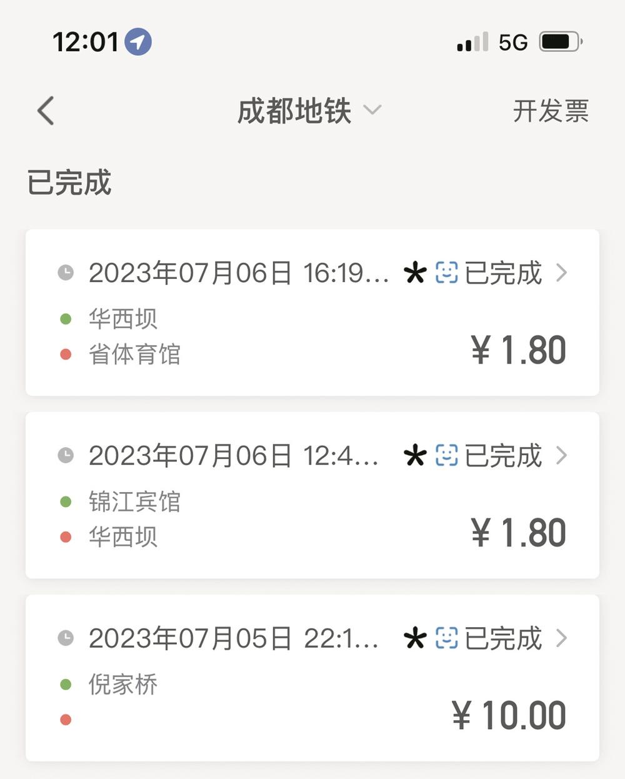Tap the clock icon on 12:4 trip
Image resolution: width=625 pixels, height=779 pixels.
66,456
